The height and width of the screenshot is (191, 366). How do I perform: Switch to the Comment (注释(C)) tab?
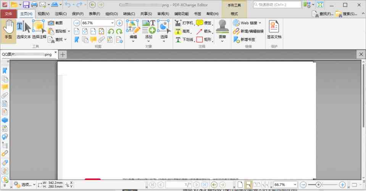[61, 14]
